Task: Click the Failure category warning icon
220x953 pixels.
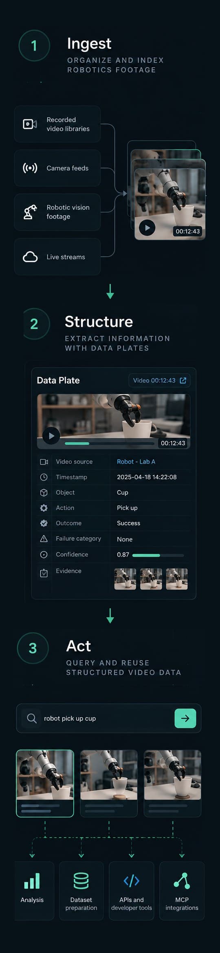Action: pos(44,539)
